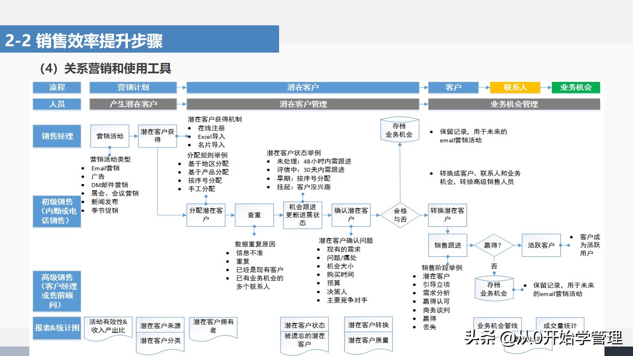Select the 合格与否 decision diamond

pos(400,215)
